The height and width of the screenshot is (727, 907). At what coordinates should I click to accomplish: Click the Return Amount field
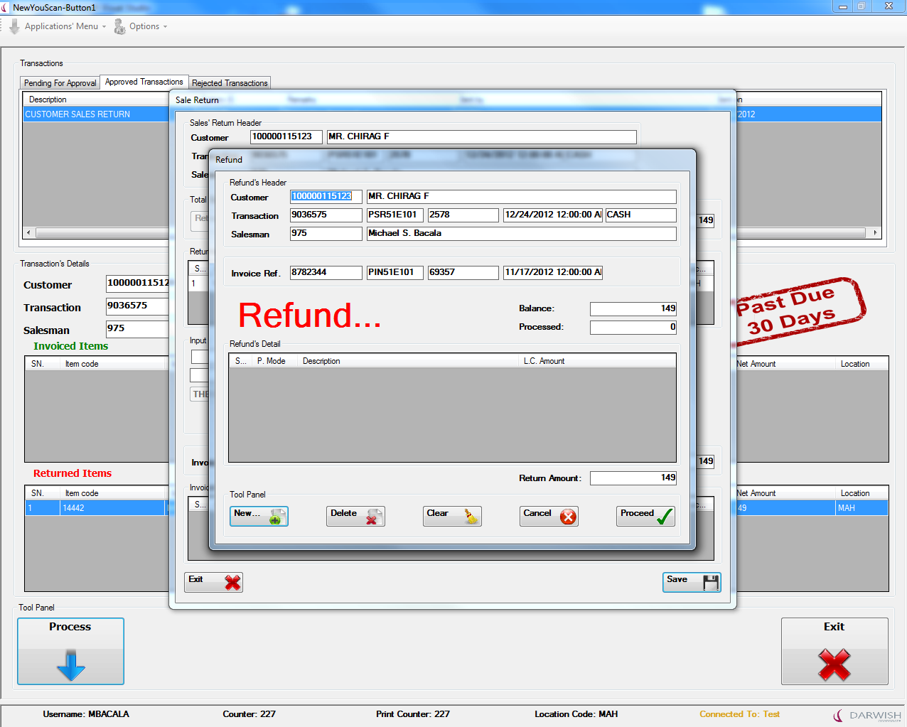(x=633, y=478)
